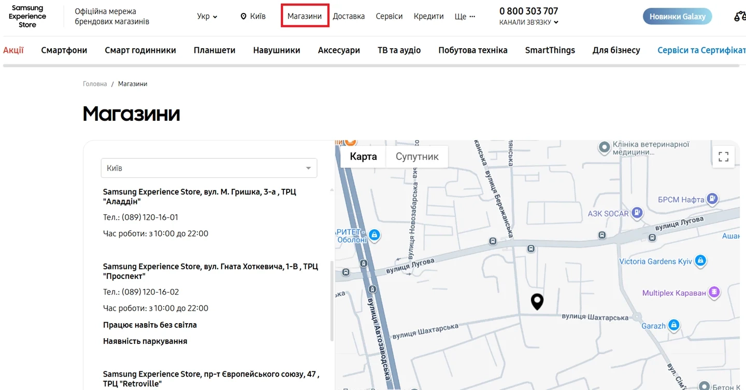The image size is (746, 390).
Task: Click the БРСМ Нафта station marker
Action: pyautogui.click(x=712, y=199)
